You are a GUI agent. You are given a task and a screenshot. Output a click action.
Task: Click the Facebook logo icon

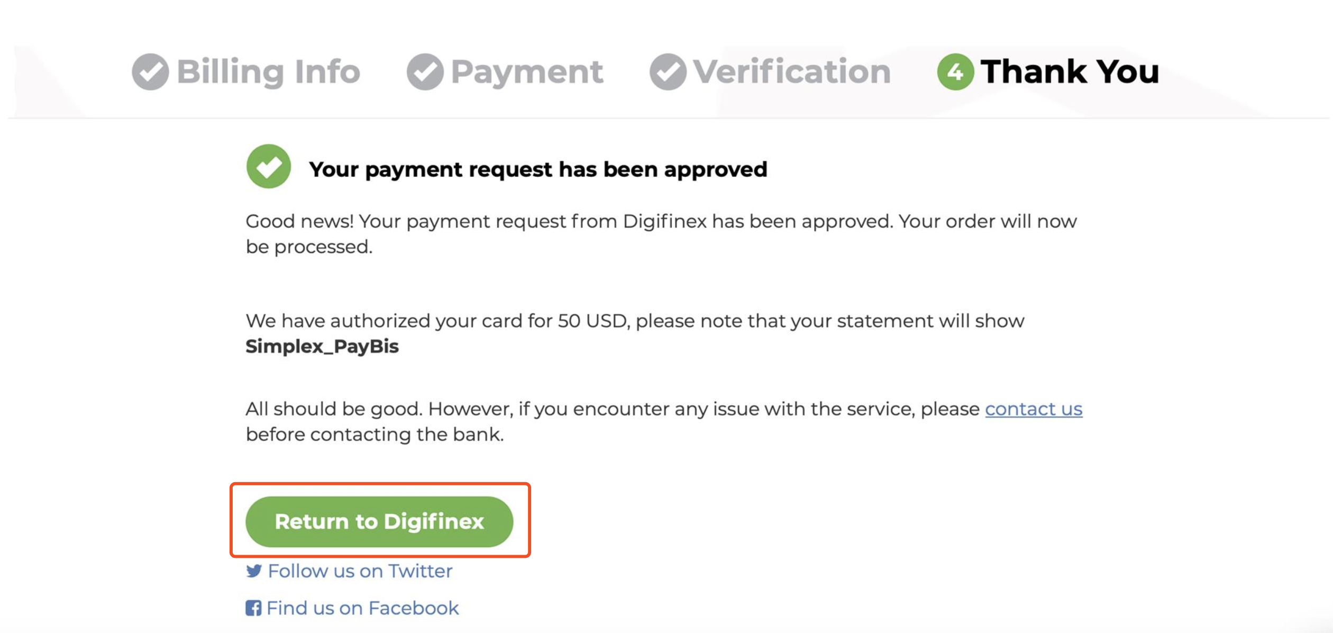(x=253, y=608)
